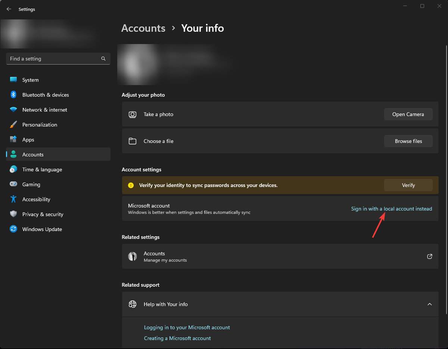Select Time & language in sidebar
This screenshot has width=448, height=349.
pyautogui.click(x=42, y=169)
